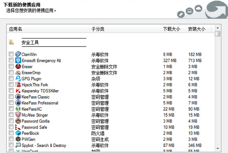Check the GPG Plugin checkbox

(x=11, y=78)
